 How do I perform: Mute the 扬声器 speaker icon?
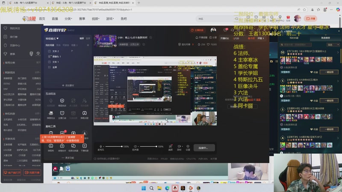click(135, 146)
